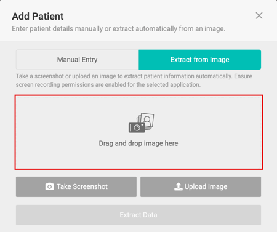Select the Extract from Image tab
This screenshot has width=277, height=232.
pyautogui.click(x=200, y=60)
